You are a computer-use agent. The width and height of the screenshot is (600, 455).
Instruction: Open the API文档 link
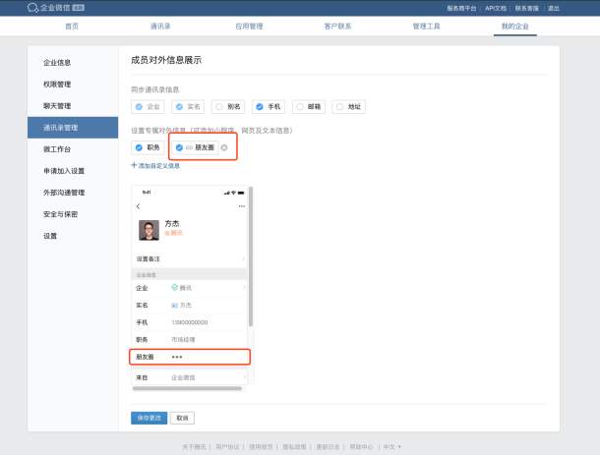pos(496,8)
